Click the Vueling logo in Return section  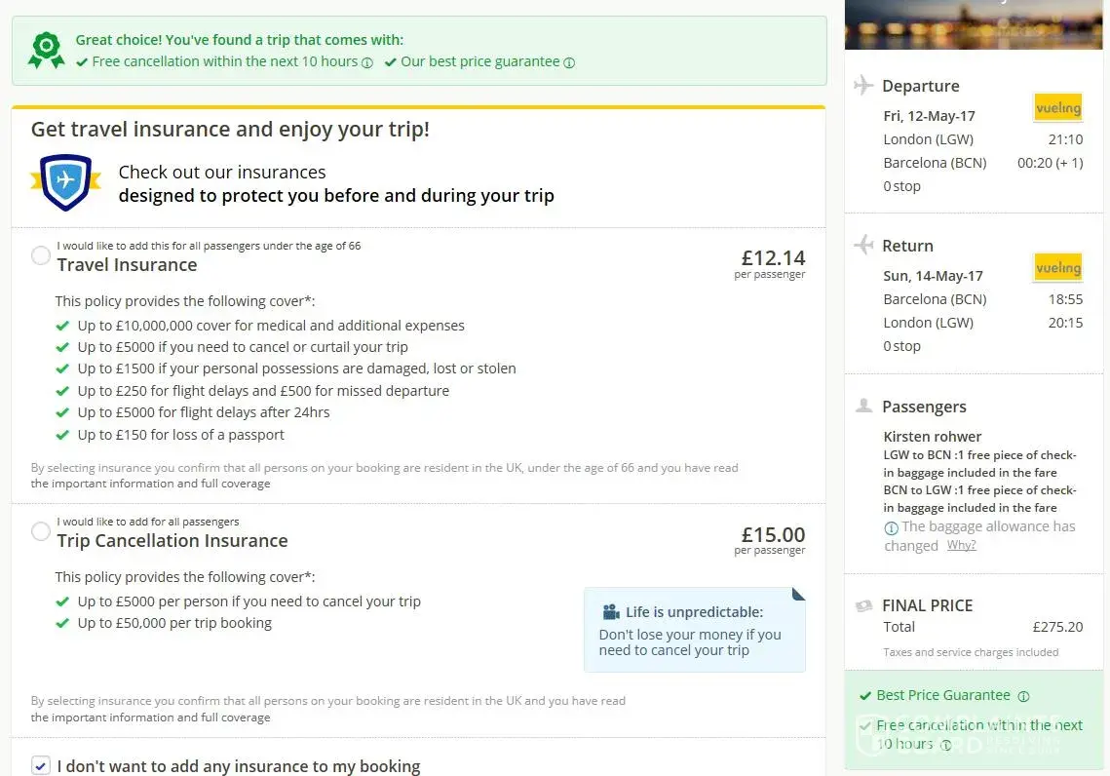click(1057, 267)
